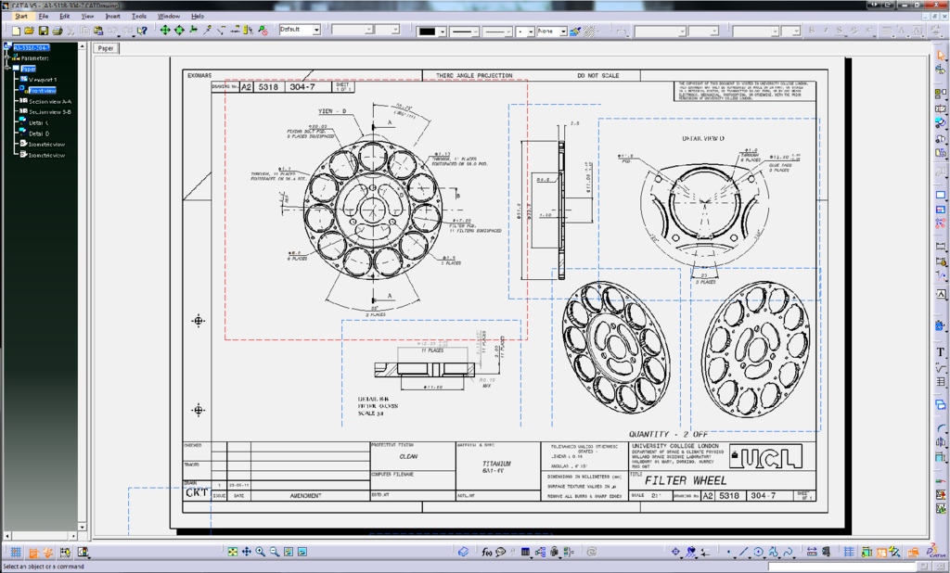Click the New document icon
950x573 pixels.
(x=17, y=31)
